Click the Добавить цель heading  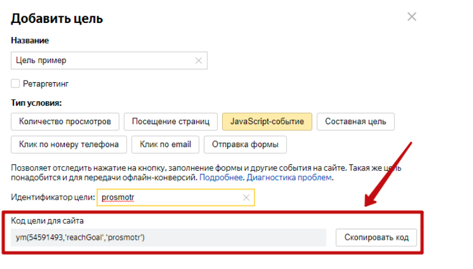coord(57,19)
